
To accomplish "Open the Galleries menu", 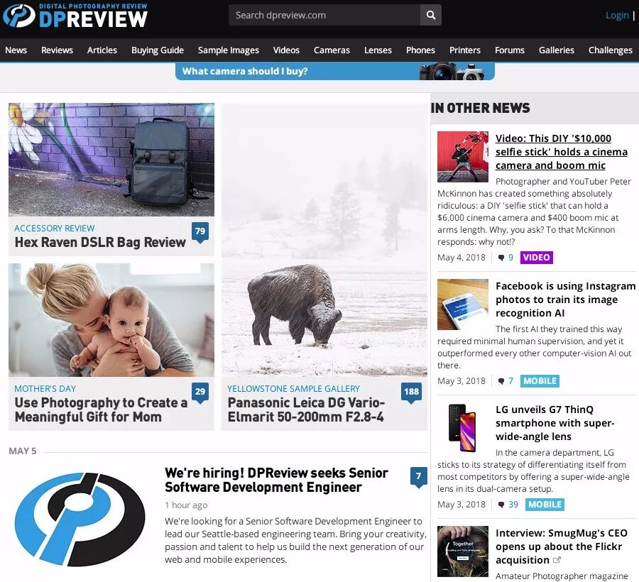I will click(556, 50).
